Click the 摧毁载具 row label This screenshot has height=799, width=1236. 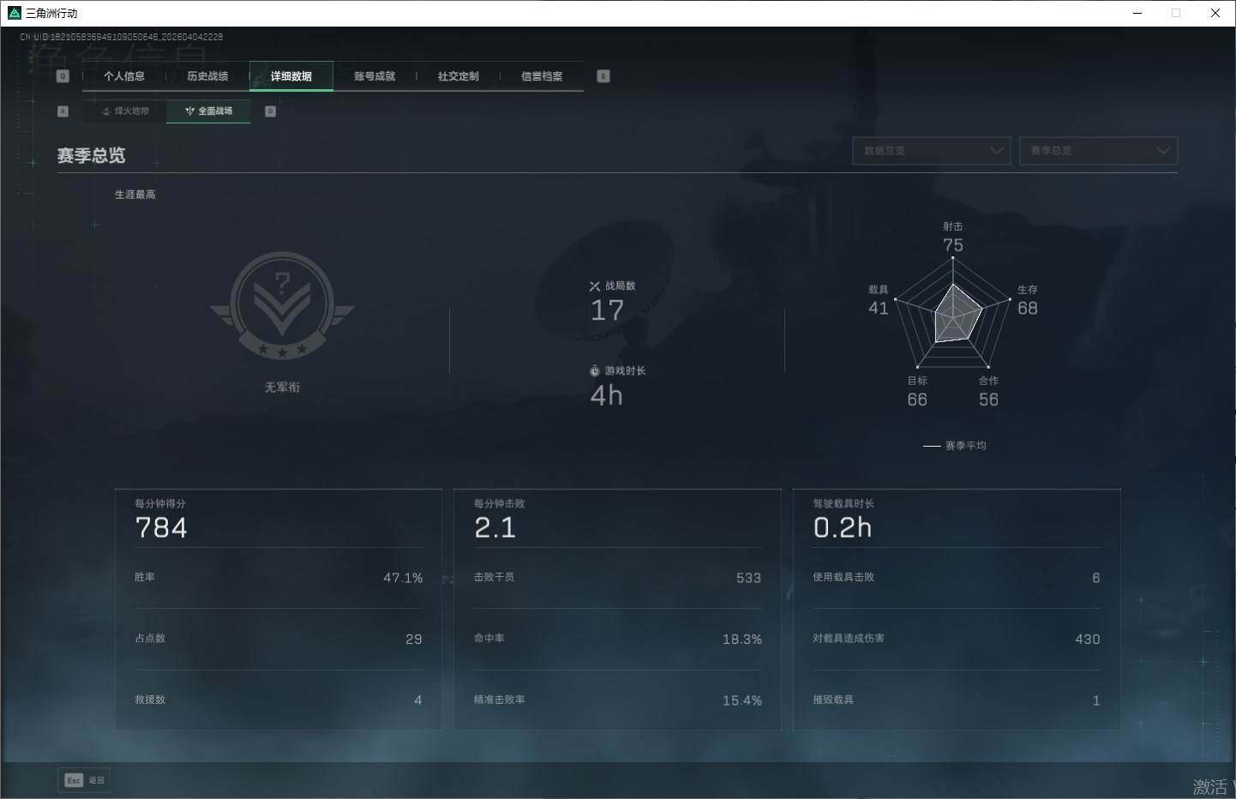[833, 700]
